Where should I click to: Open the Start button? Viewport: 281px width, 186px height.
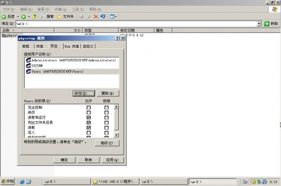[7, 181]
